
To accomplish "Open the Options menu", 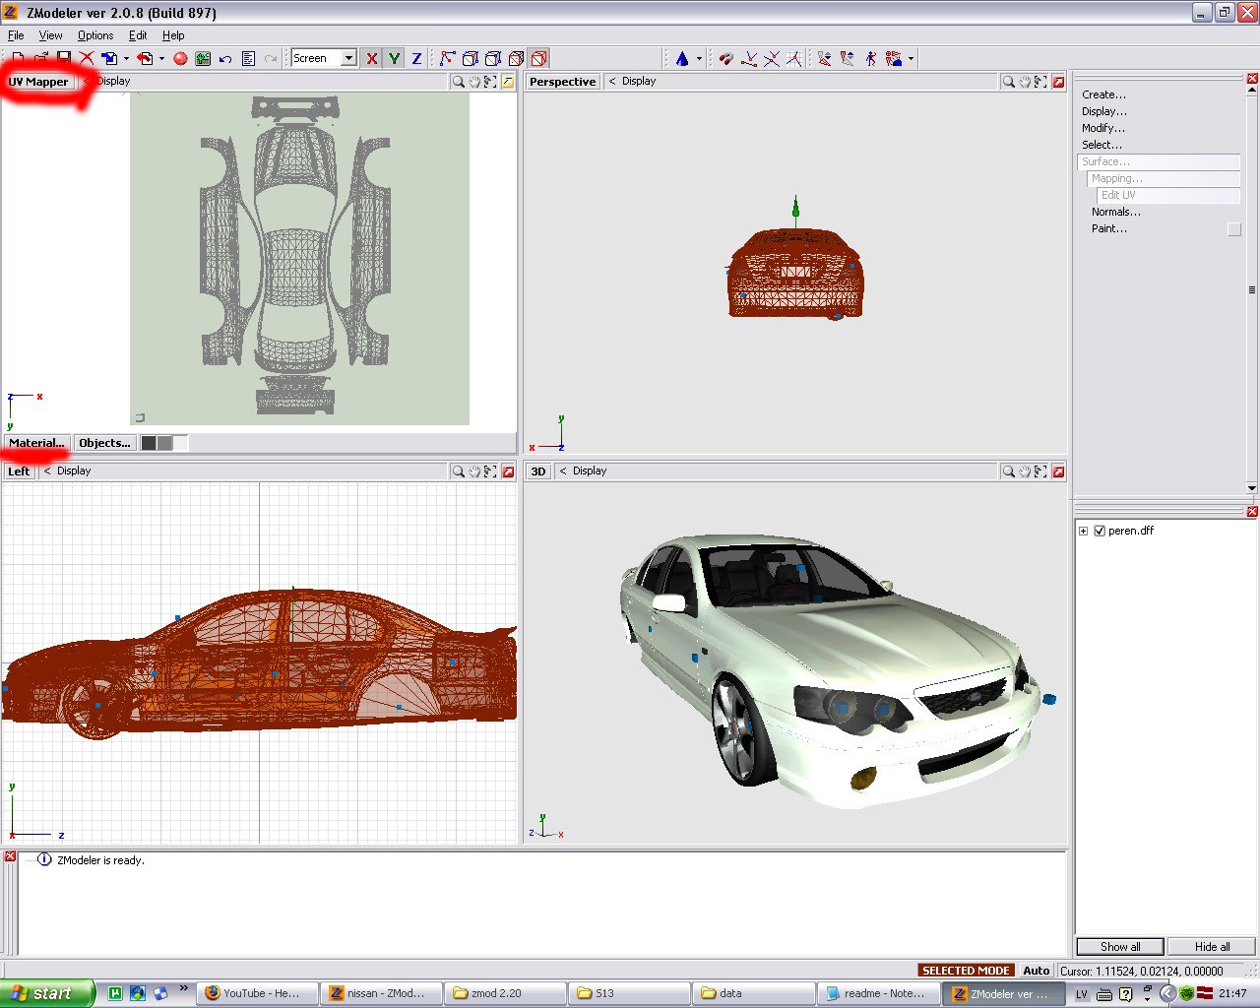I will [x=95, y=35].
